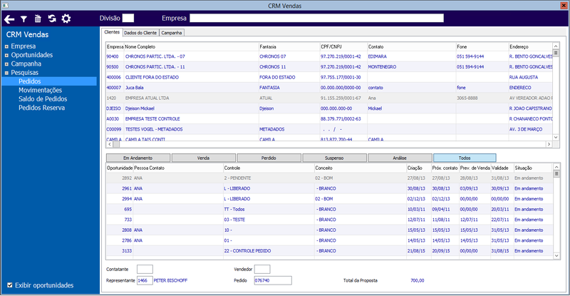Sort by Nome Completo column header
The image size is (570, 296).
(x=140, y=46)
